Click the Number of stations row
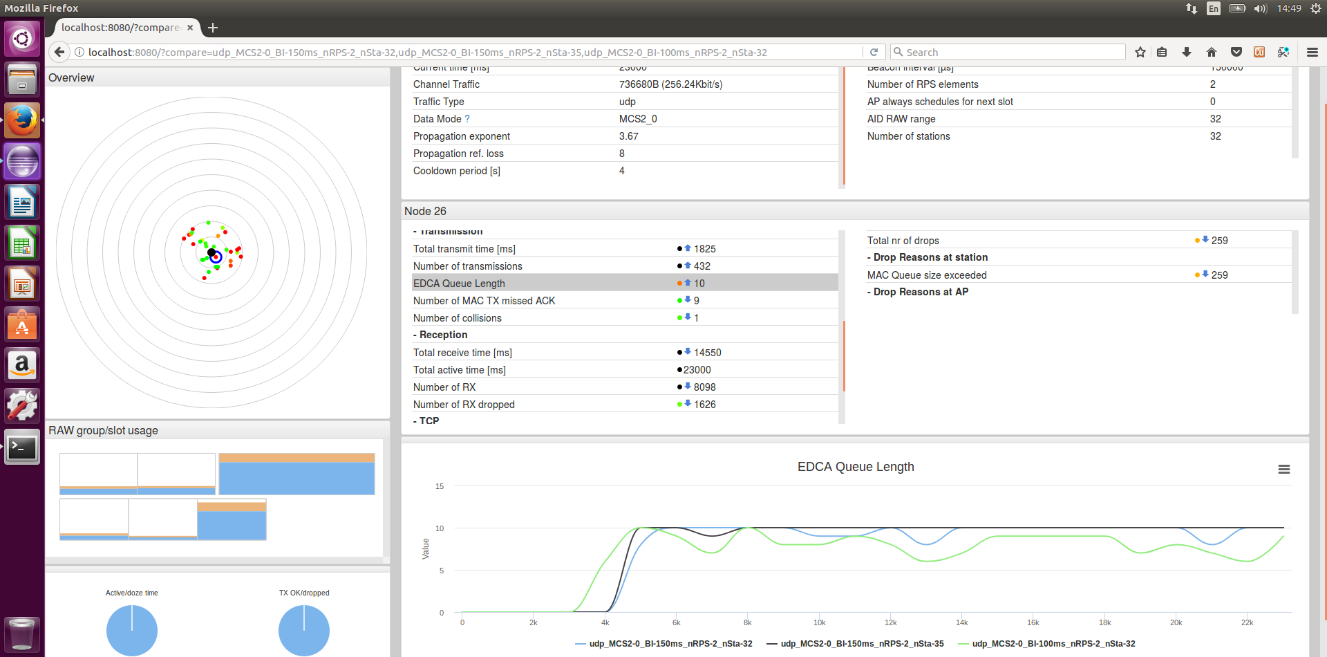This screenshot has height=657, width=1327. tap(1079, 136)
